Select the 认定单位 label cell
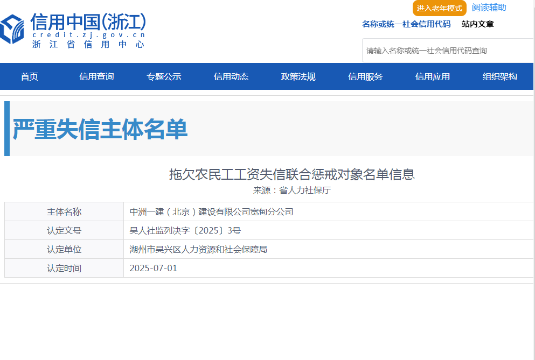 click(x=64, y=249)
